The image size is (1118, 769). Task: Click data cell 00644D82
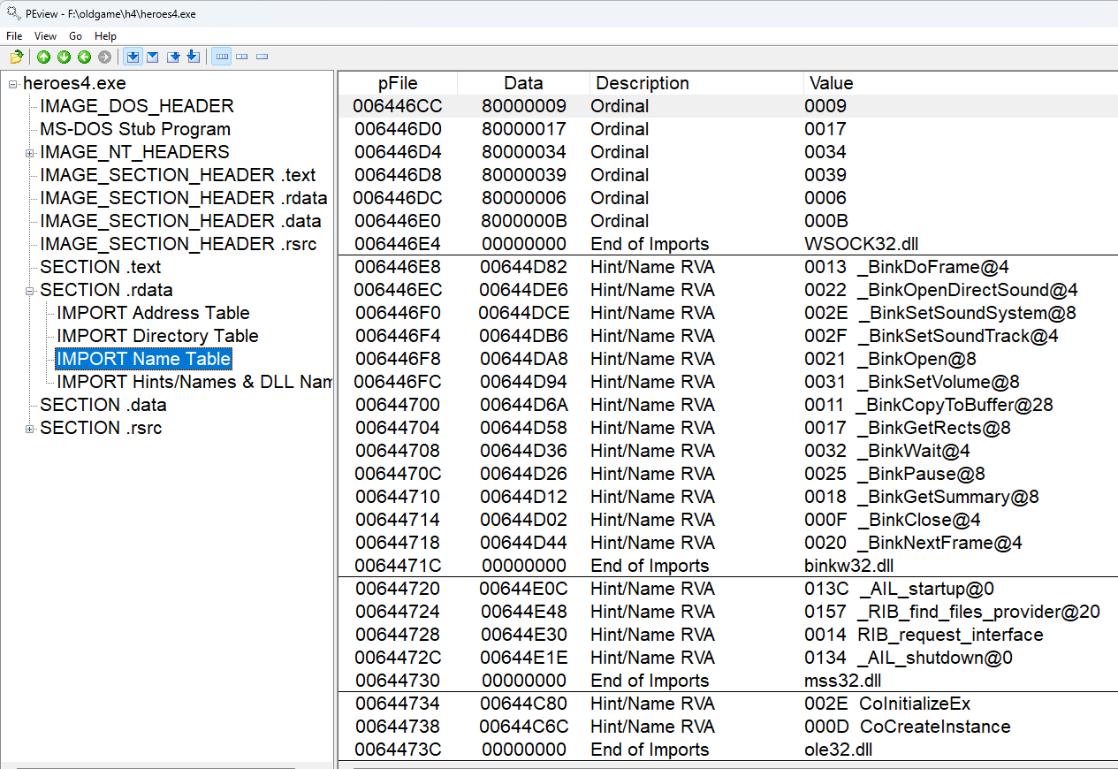pyautogui.click(x=523, y=267)
